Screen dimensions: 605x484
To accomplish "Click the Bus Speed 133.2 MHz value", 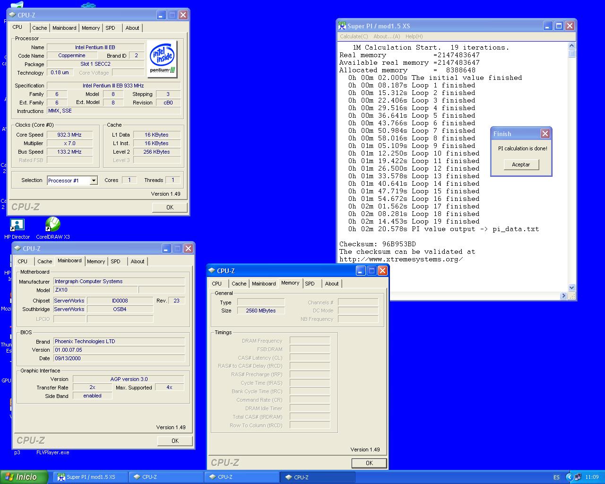I will [69, 152].
